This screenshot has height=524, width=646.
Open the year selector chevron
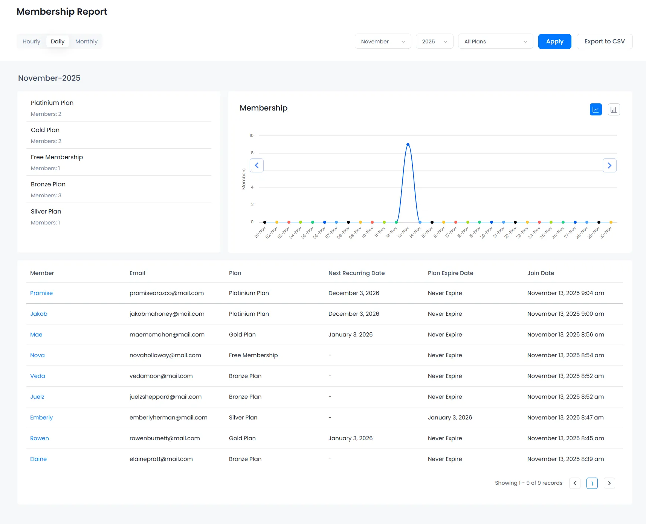446,41
